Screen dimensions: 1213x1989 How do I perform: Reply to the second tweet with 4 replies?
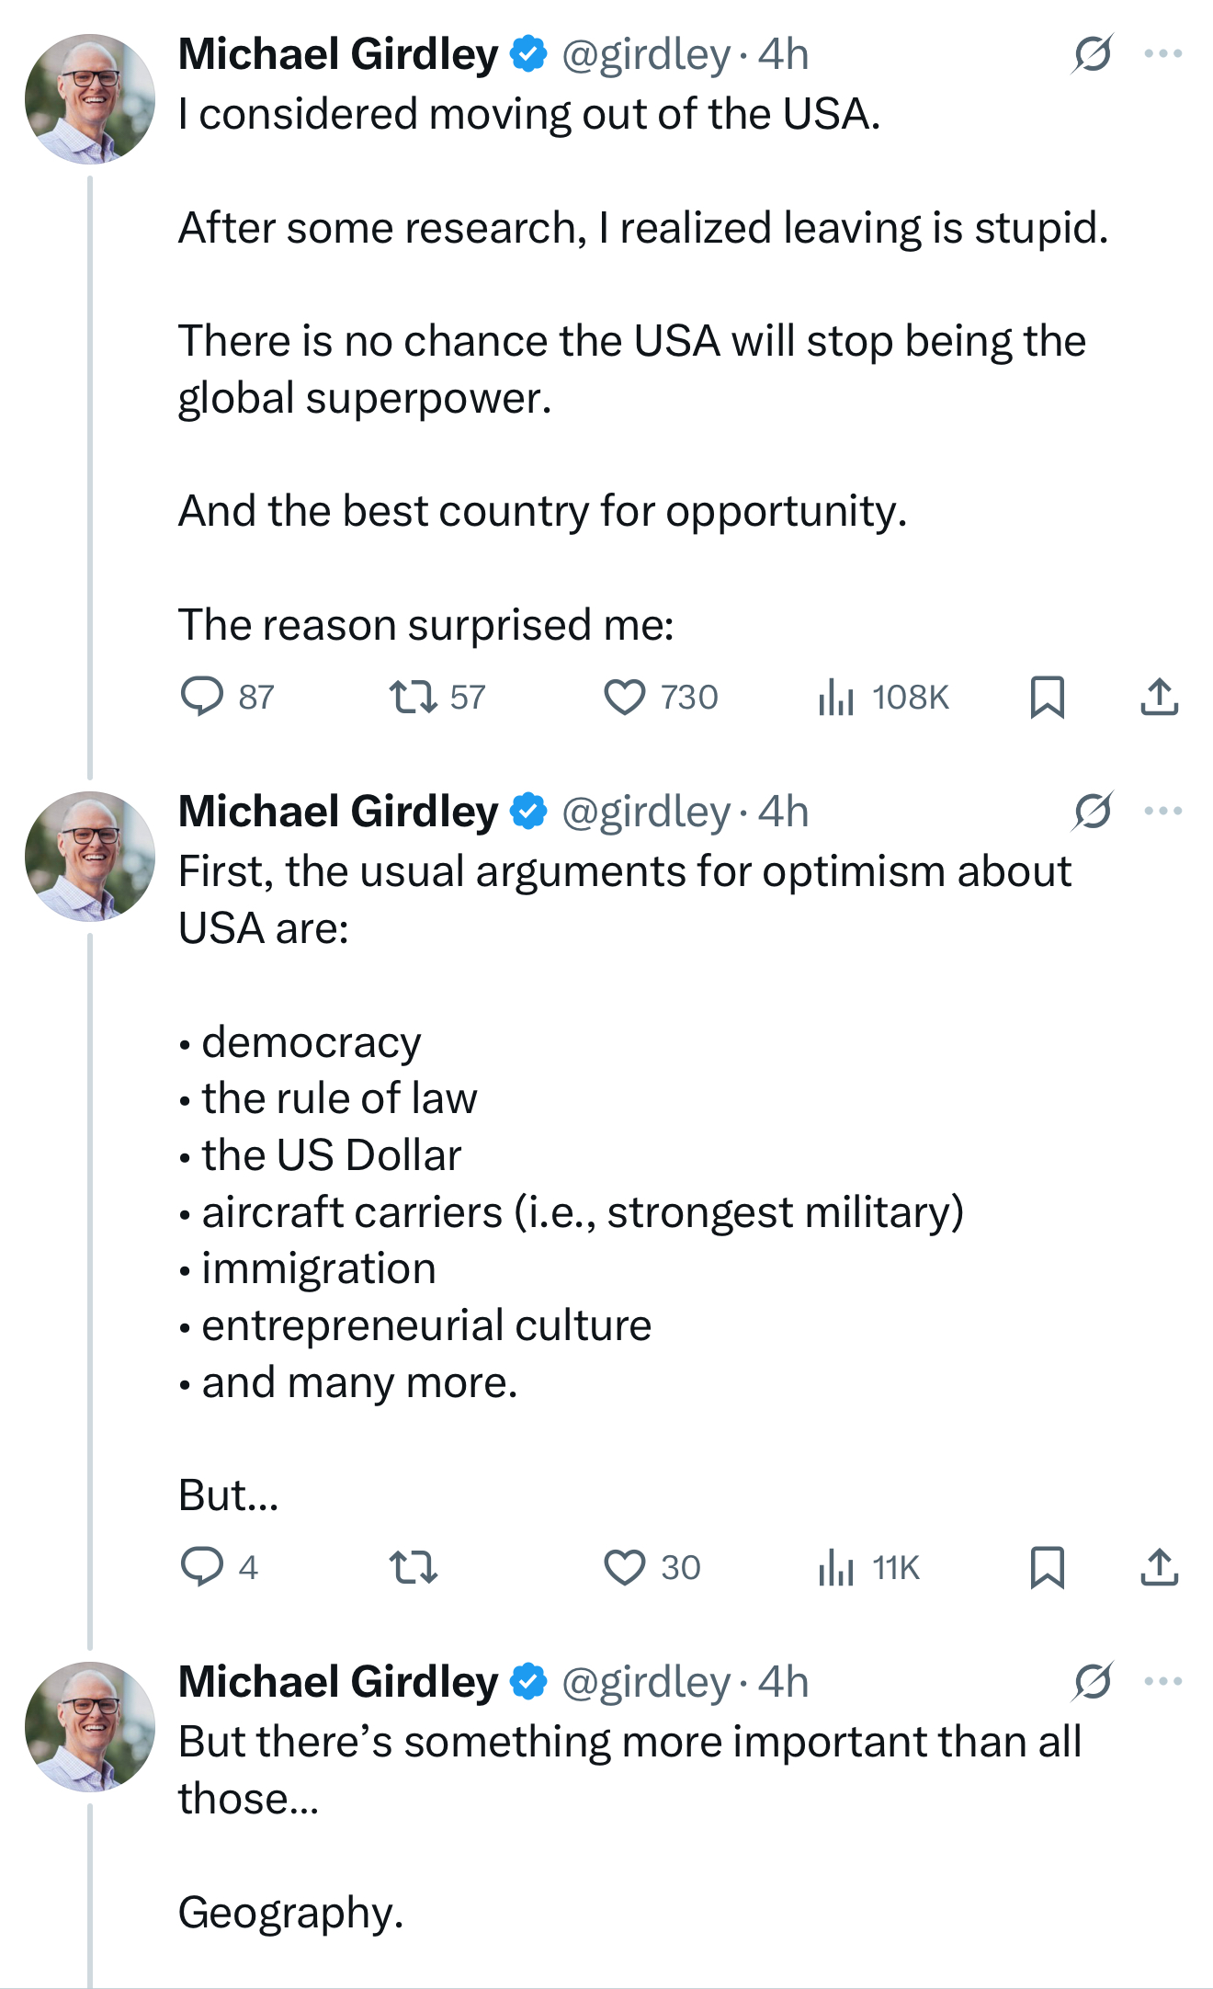click(x=202, y=1567)
